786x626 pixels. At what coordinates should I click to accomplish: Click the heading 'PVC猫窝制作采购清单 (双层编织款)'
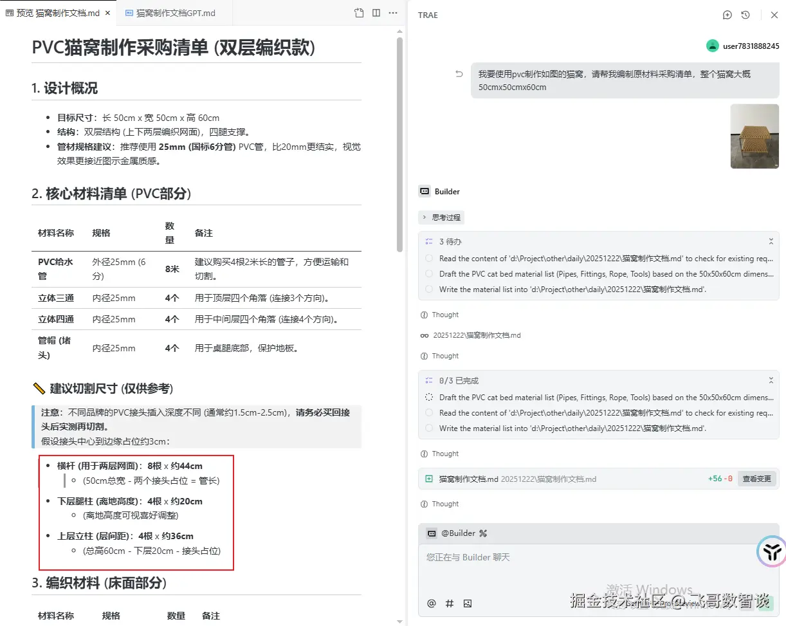pyautogui.click(x=174, y=48)
